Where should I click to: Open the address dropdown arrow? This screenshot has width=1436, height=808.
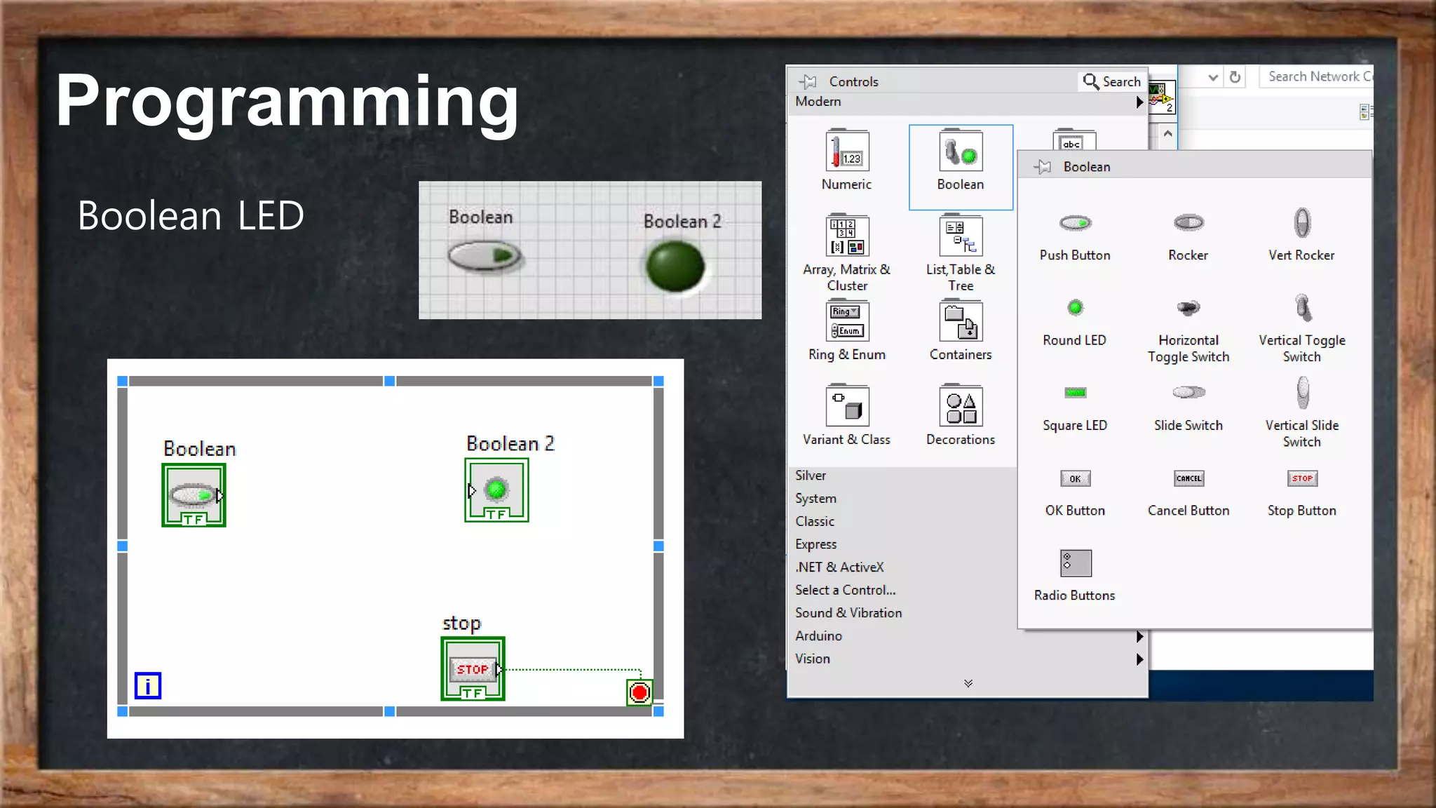point(1213,77)
